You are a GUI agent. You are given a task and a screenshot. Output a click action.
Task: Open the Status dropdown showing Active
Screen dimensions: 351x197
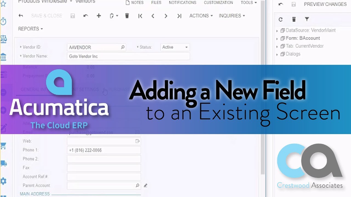175,47
